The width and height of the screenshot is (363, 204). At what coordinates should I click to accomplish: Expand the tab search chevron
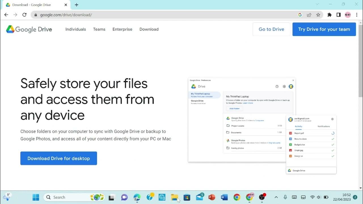point(317,4)
